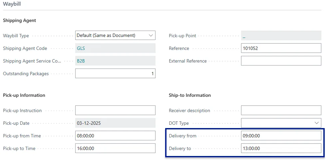Select the Pick-up Instruction text box

[115, 110]
